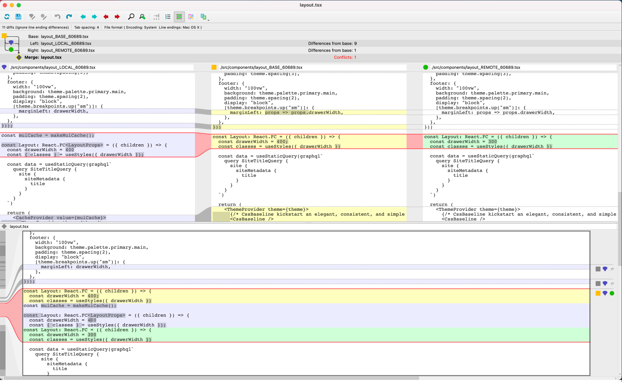Image resolution: width=622 pixels, height=382 pixels.
Task: Click the Tab spacing: 4 status label
Action: (x=86, y=27)
